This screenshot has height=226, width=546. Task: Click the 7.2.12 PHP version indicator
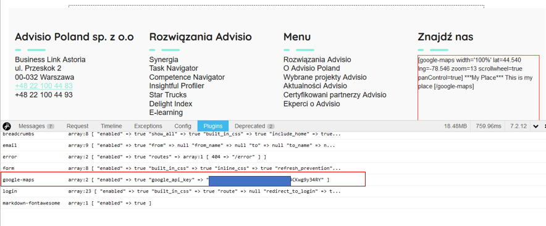point(518,126)
